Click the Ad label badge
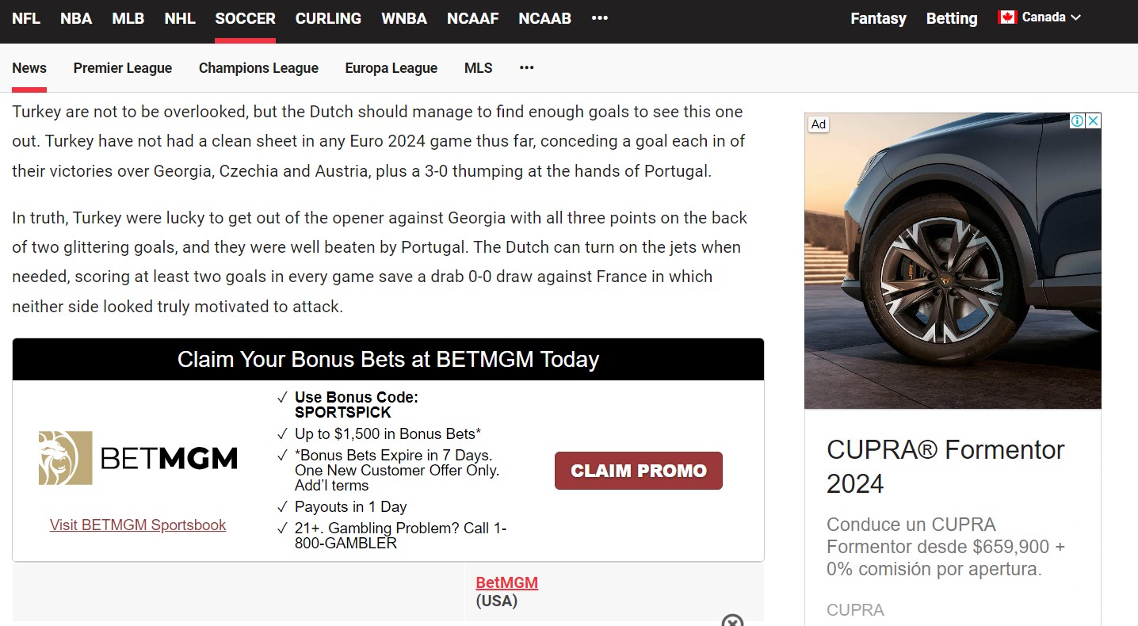1138x626 pixels. [x=819, y=124]
